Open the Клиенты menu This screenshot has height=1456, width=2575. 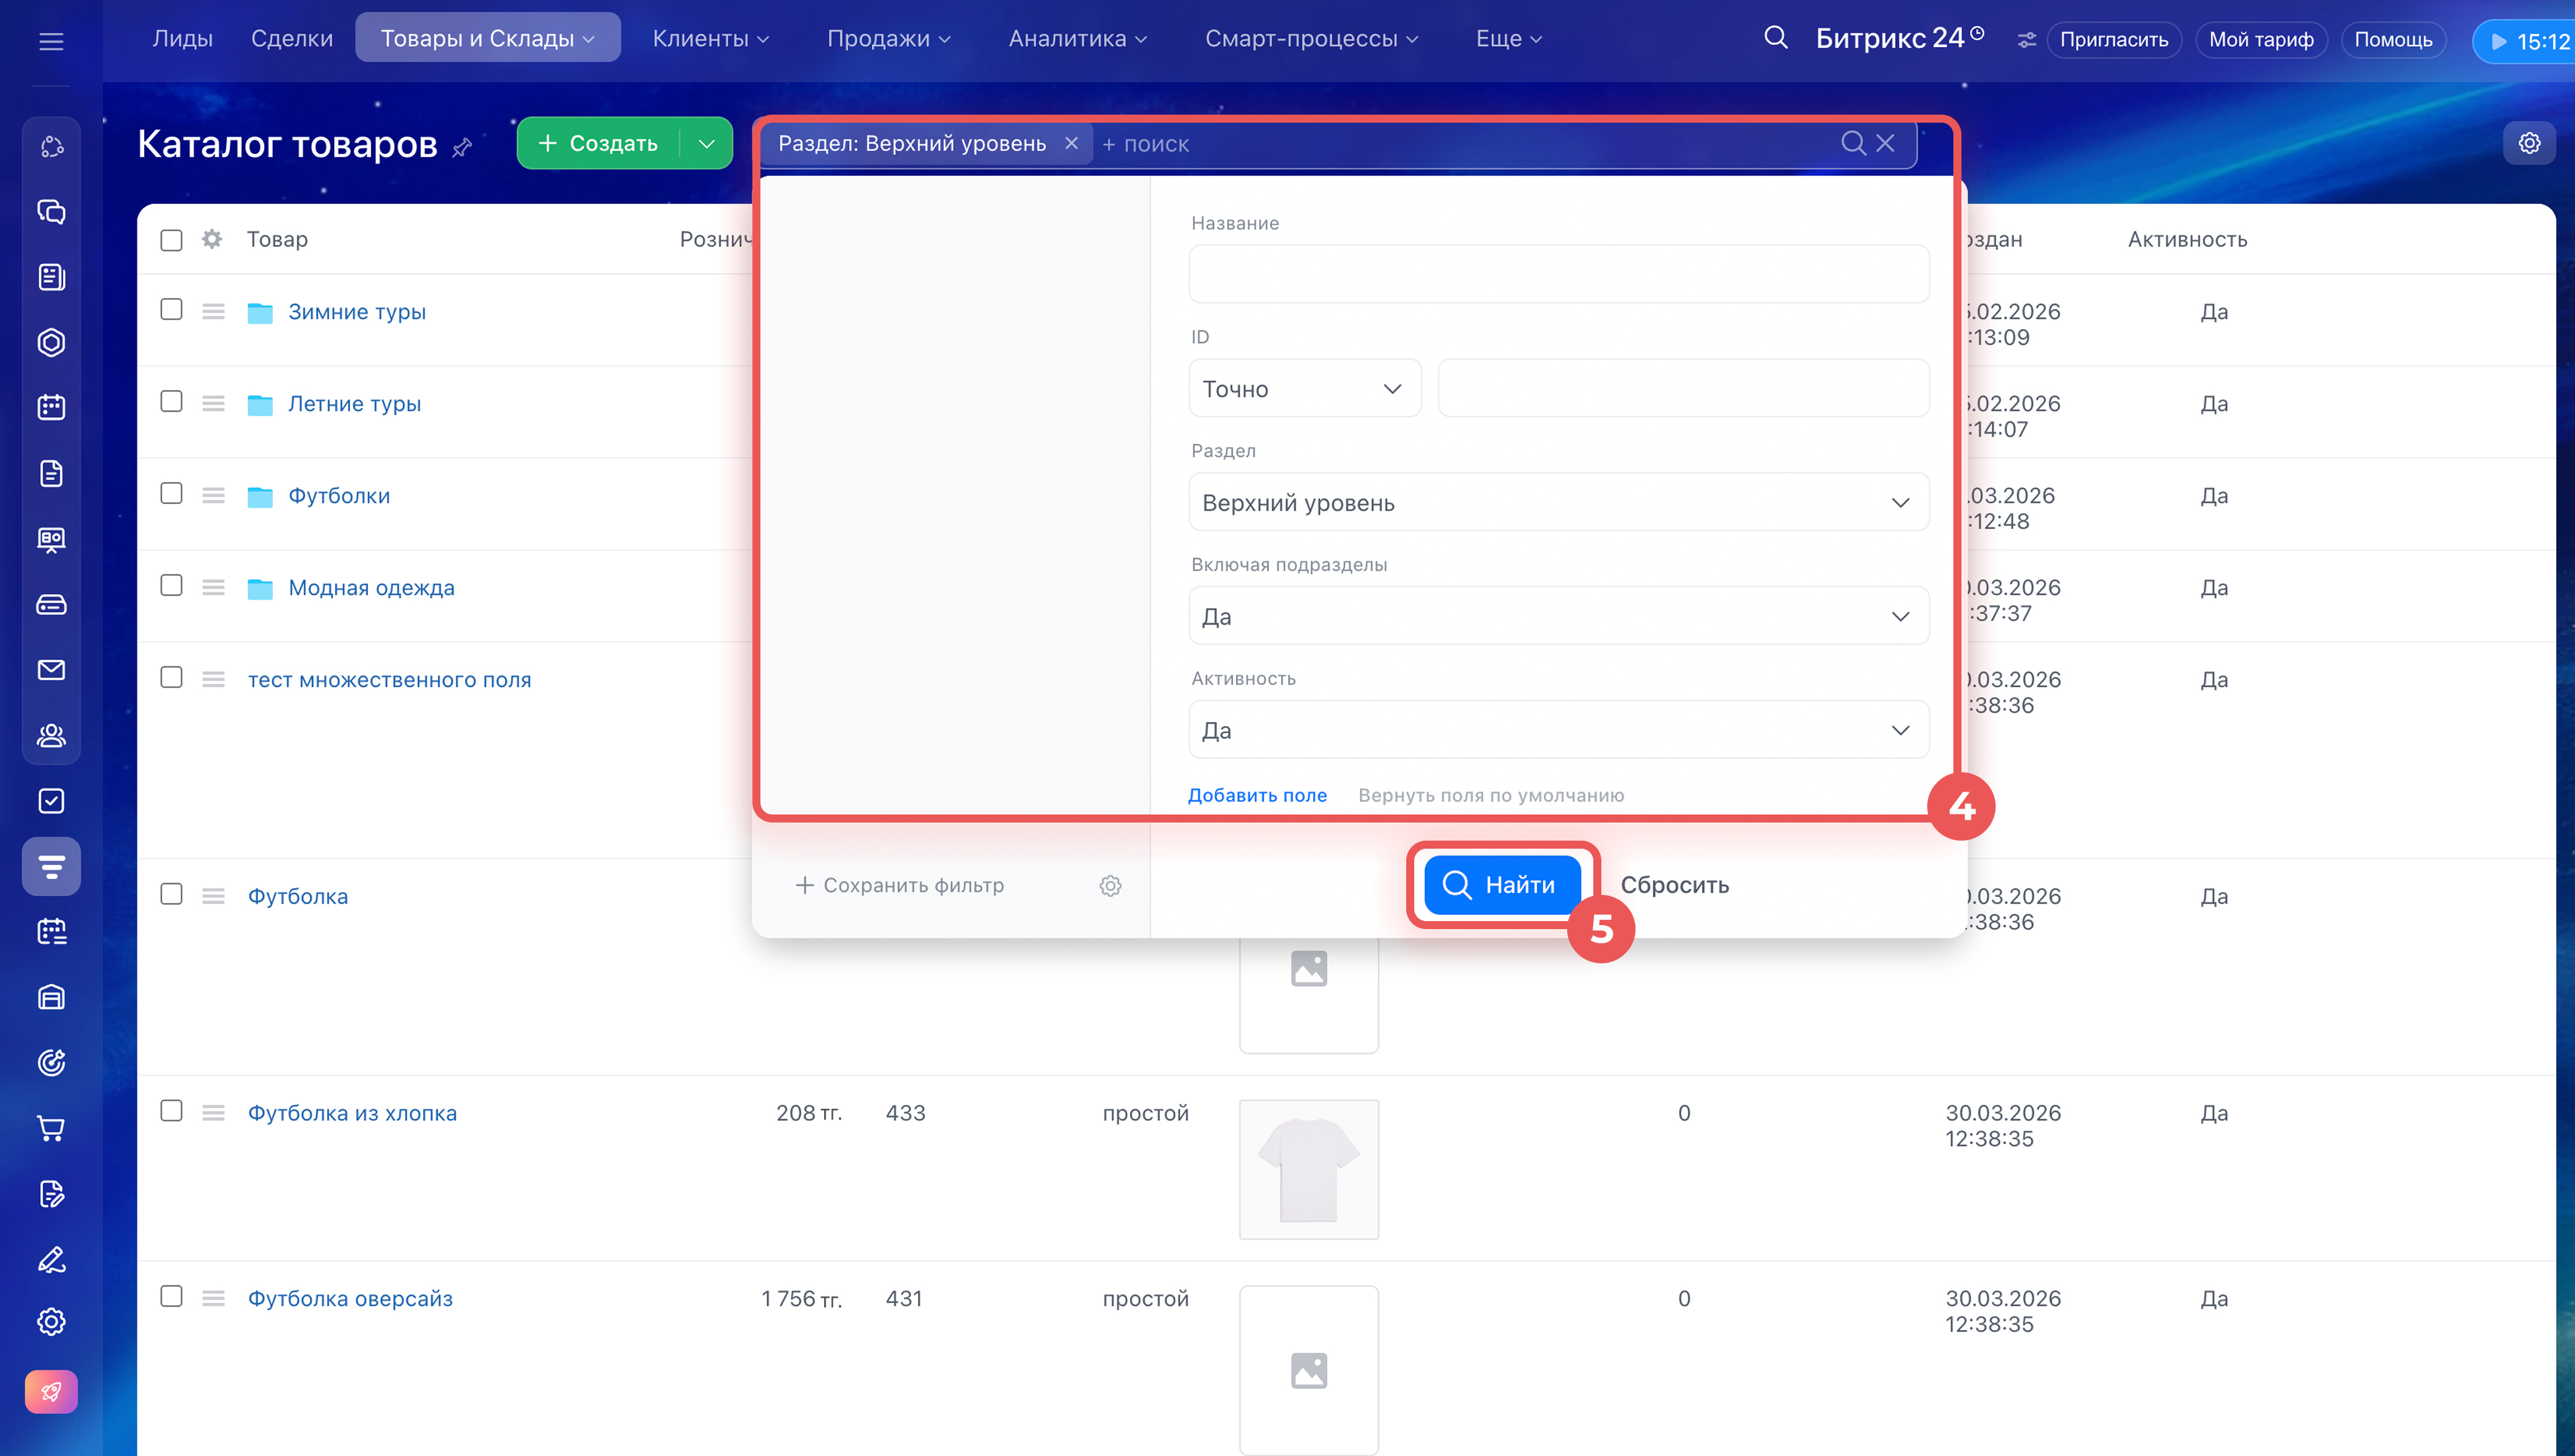pos(710,38)
